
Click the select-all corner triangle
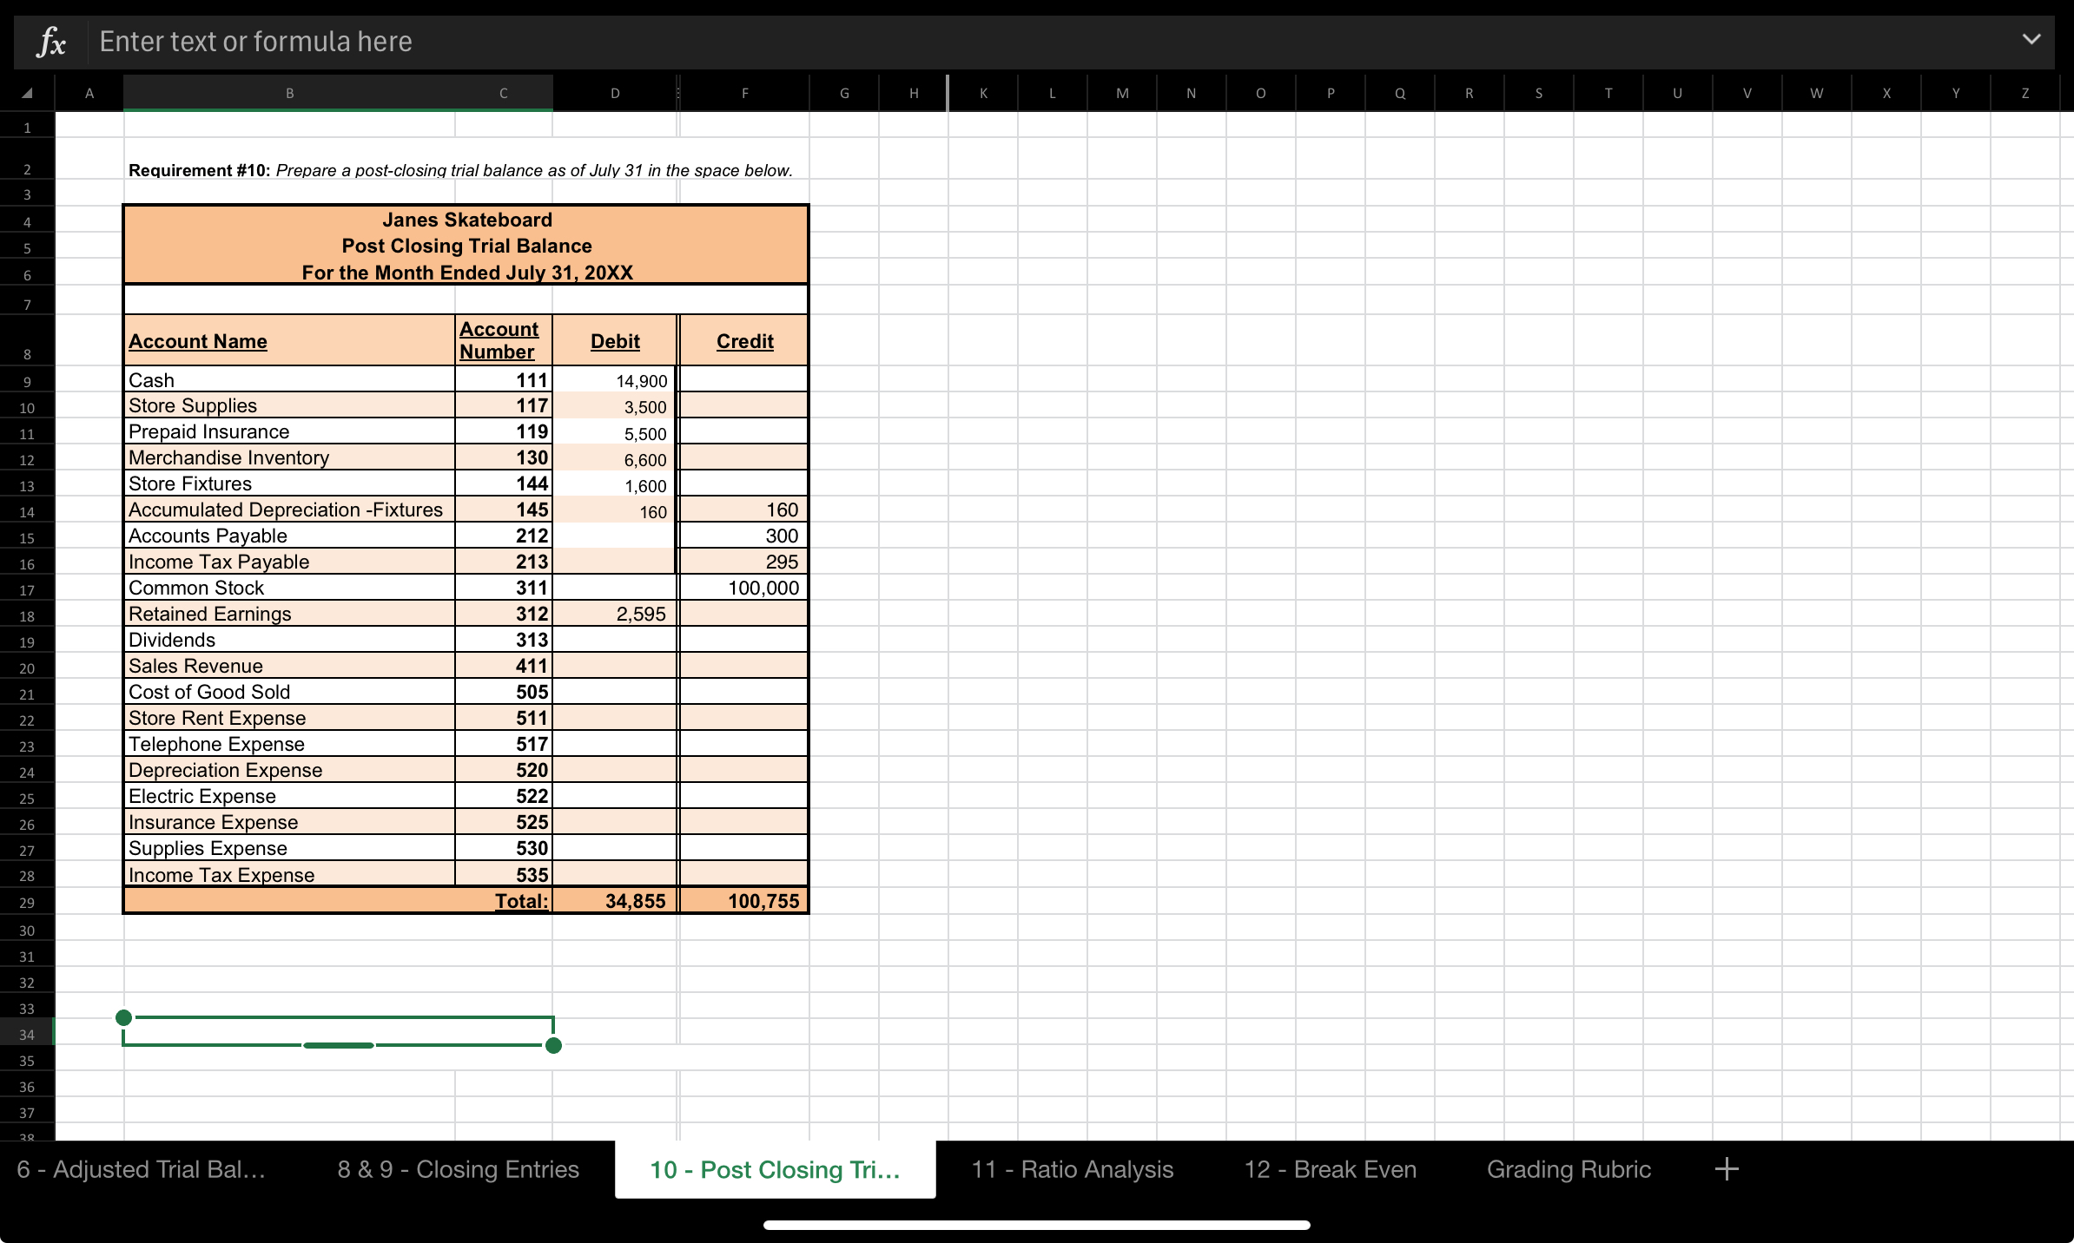[27, 93]
